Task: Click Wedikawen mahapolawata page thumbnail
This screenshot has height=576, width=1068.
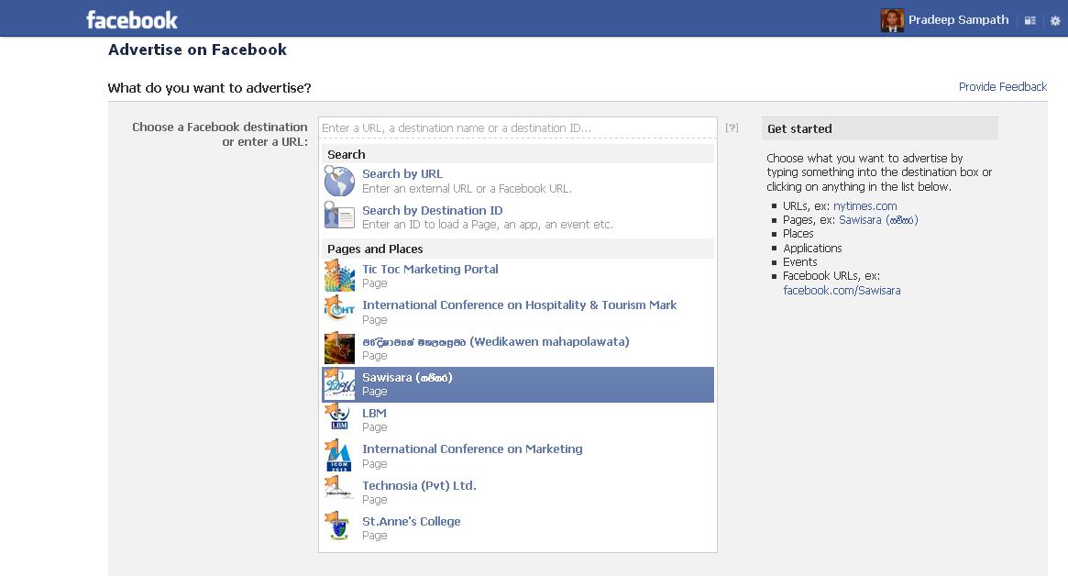Action: tap(339, 348)
